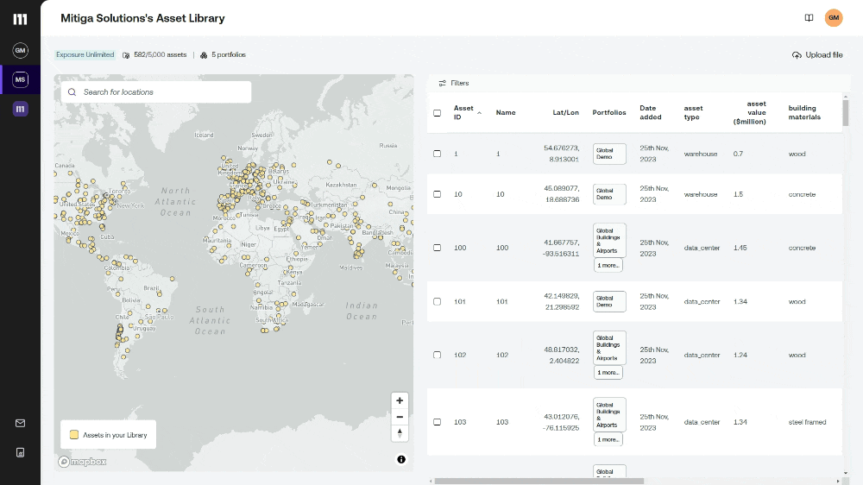
Task: Reset the map compass bearing
Action: click(x=400, y=432)
